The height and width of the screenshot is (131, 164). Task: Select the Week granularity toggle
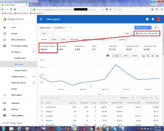[126, 56]
